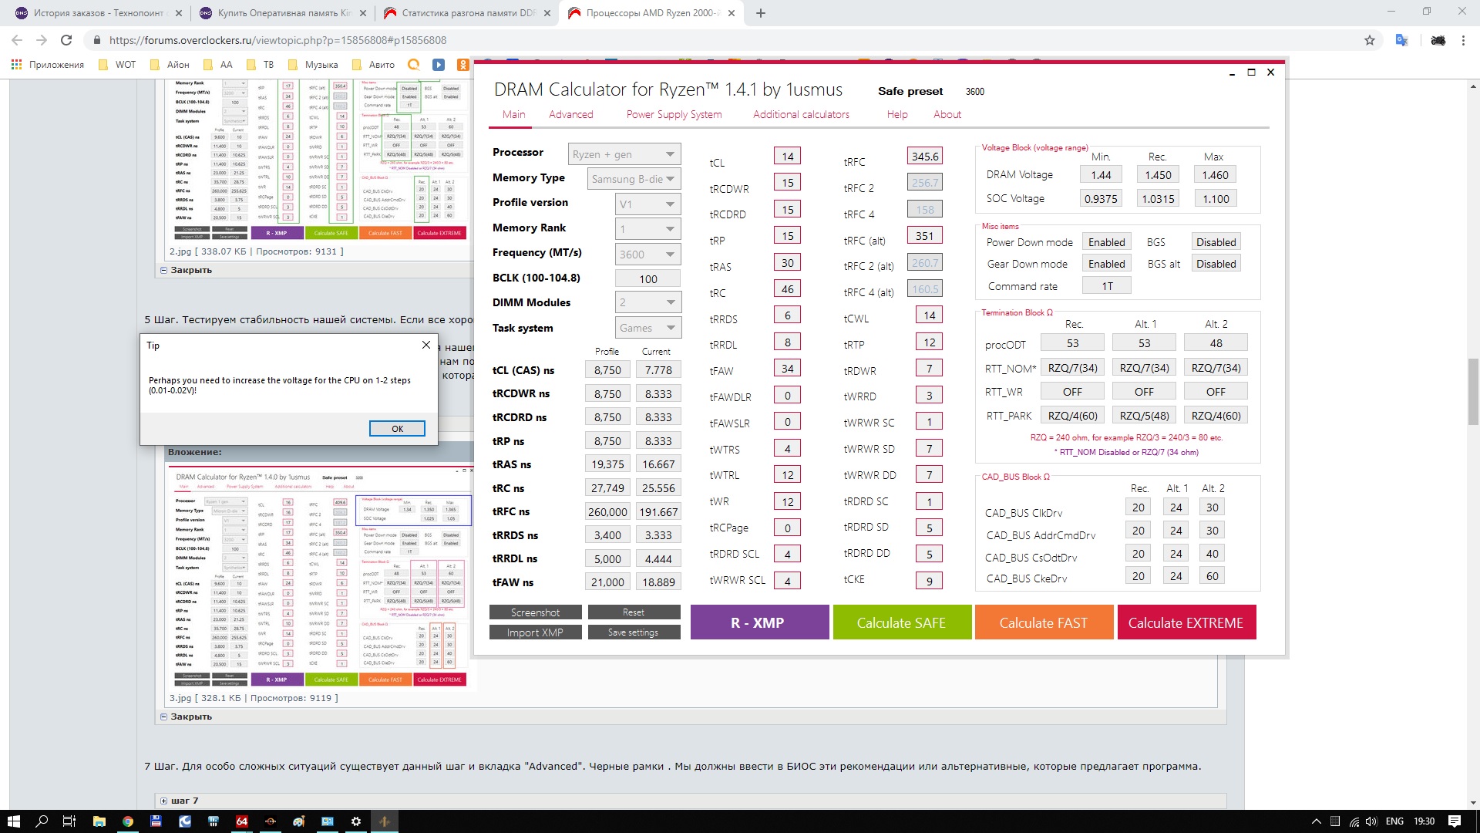Open Google Translate extension icon
The image size is (1480, 833).
click(1401, 40)
